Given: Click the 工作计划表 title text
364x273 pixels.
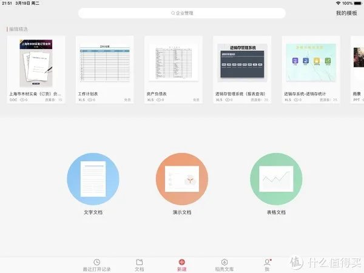Looking at the screenshot, I should point(88,94).
